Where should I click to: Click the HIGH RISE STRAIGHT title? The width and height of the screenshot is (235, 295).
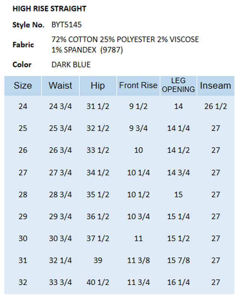tap(50, 9)
